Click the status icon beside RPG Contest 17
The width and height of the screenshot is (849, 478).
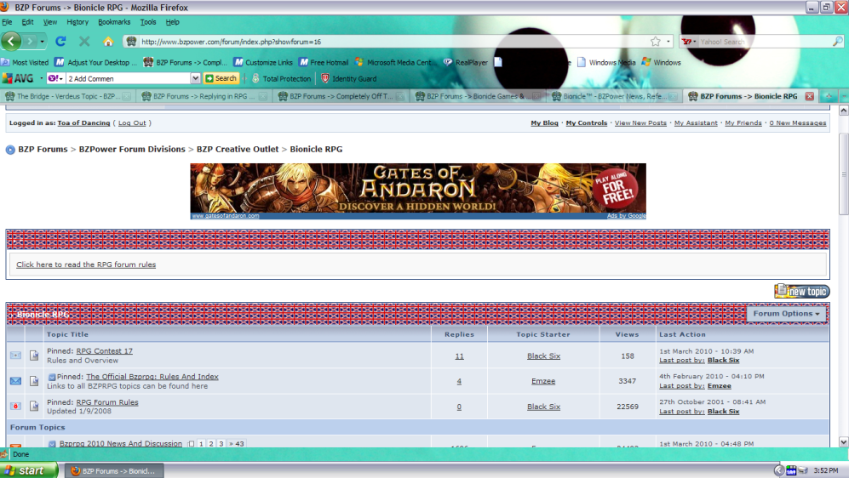coord(15,356)
